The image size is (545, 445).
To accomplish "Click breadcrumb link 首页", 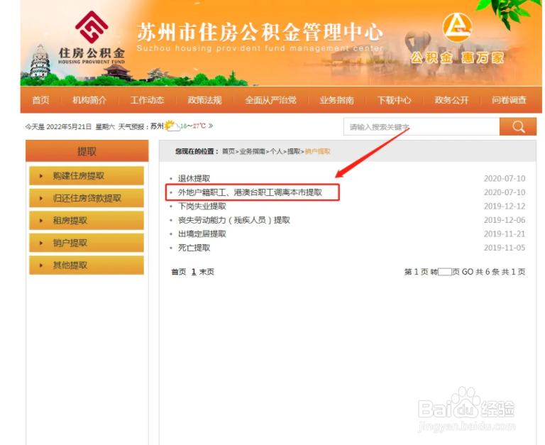I will (x=229, y=151).
